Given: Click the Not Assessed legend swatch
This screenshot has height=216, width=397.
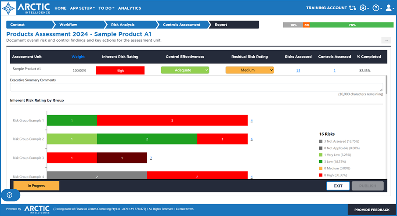Looking at the screenshot, I should pos(321,141).
